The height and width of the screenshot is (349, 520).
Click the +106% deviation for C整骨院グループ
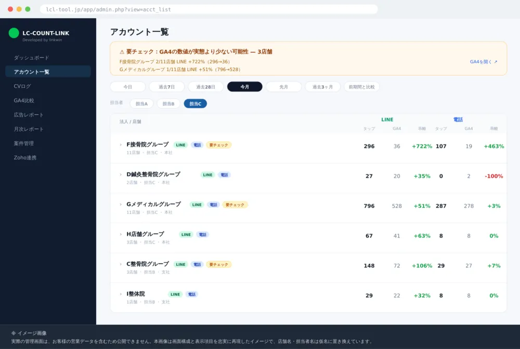click(x=422, y=265)
